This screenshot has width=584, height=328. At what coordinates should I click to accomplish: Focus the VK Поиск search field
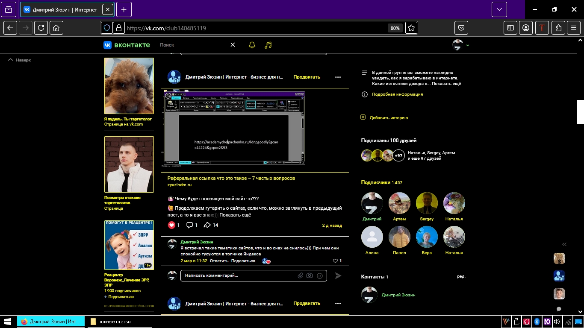click(192, 45)
